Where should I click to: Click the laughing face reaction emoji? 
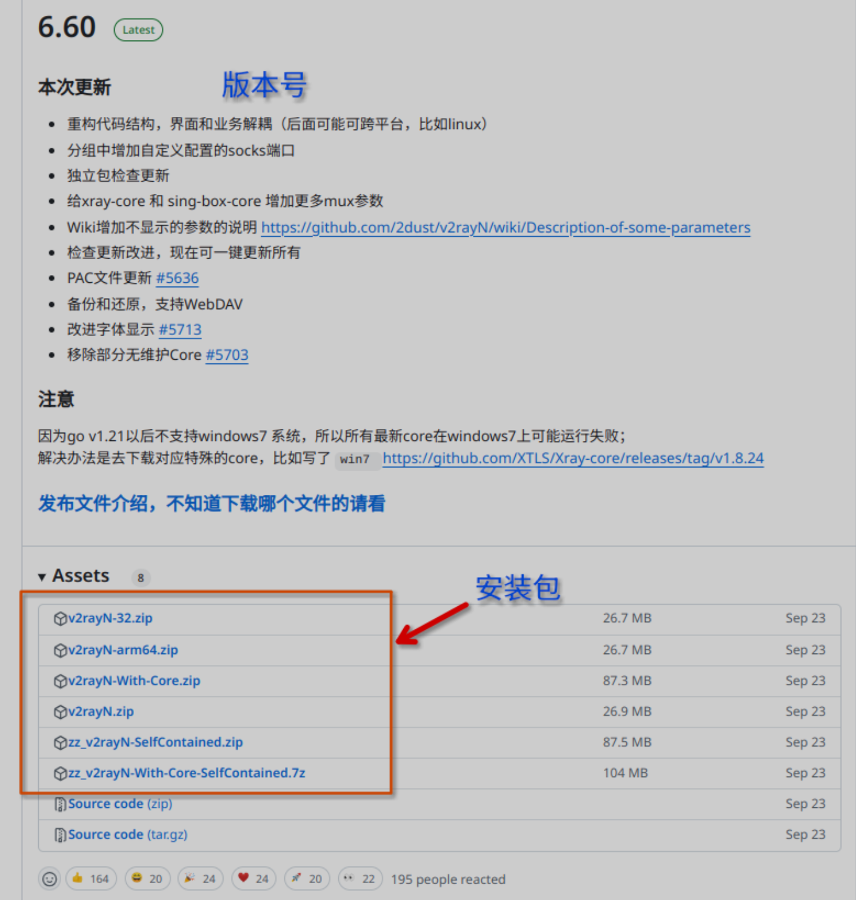[137, 878]
